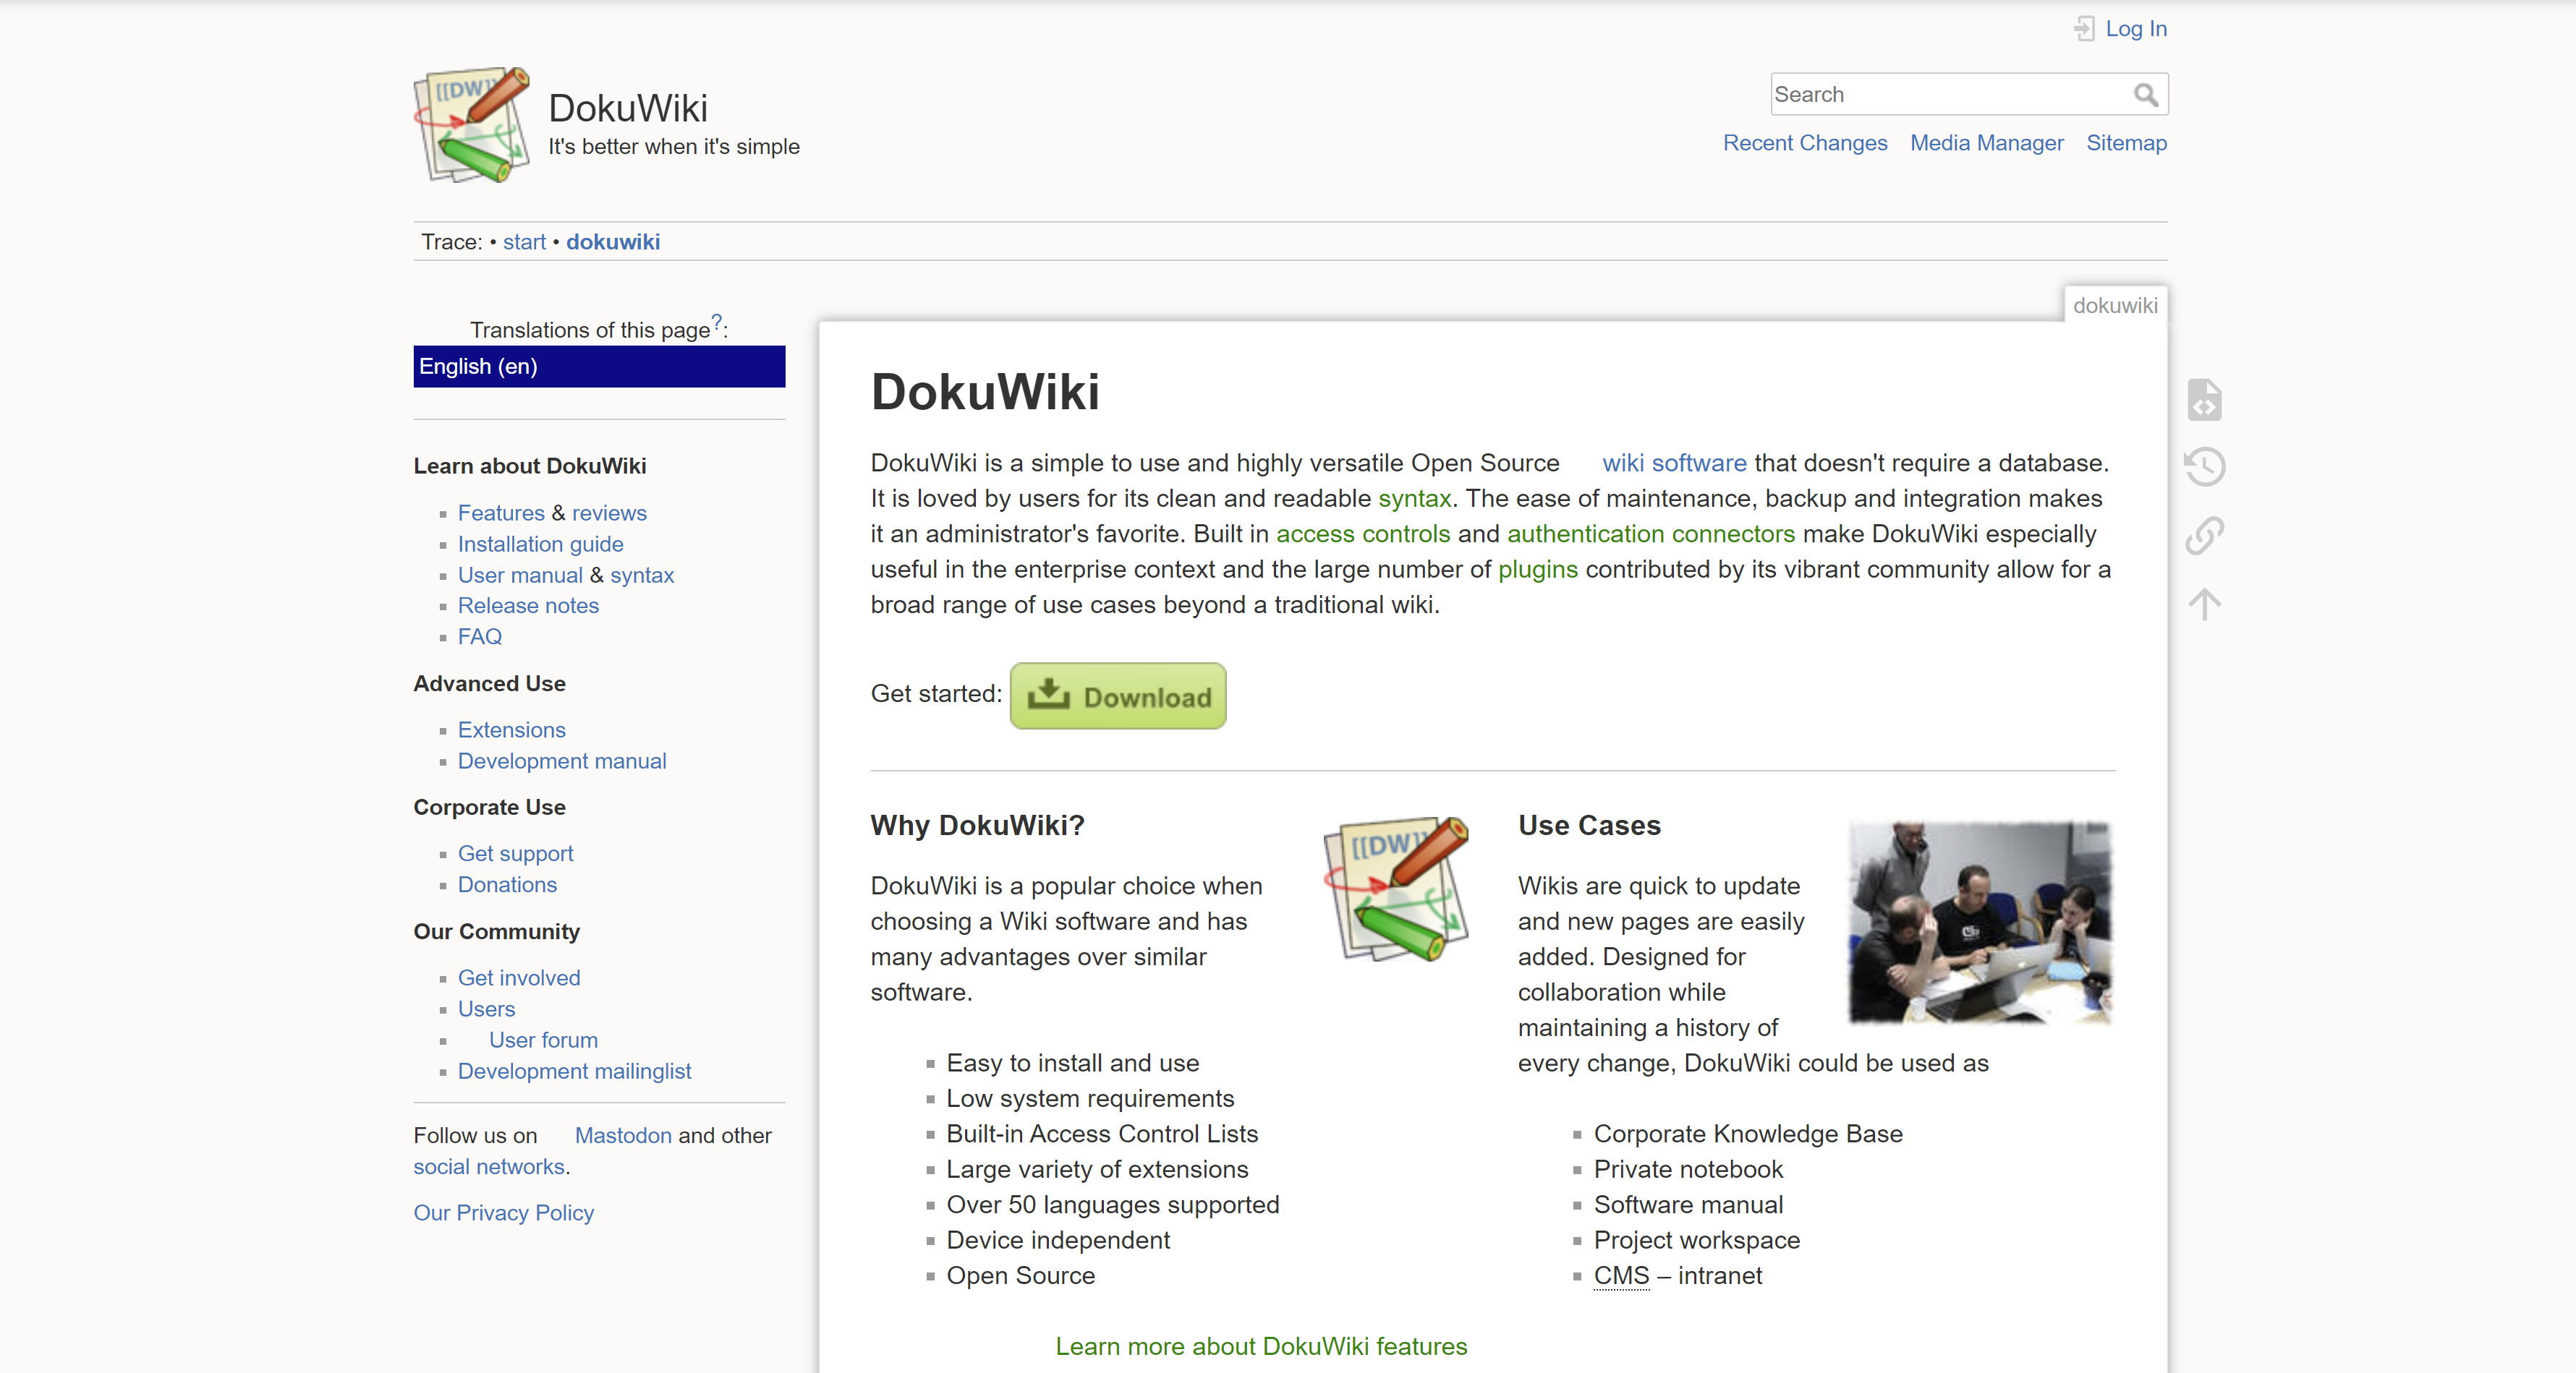2576x1373 pixels.
Task: Open the sidebar syntax link
Action: (642, 575)
